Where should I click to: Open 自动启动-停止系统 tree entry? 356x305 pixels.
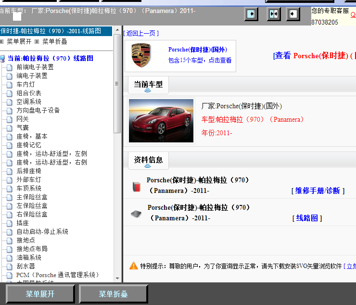click(42, 232)
